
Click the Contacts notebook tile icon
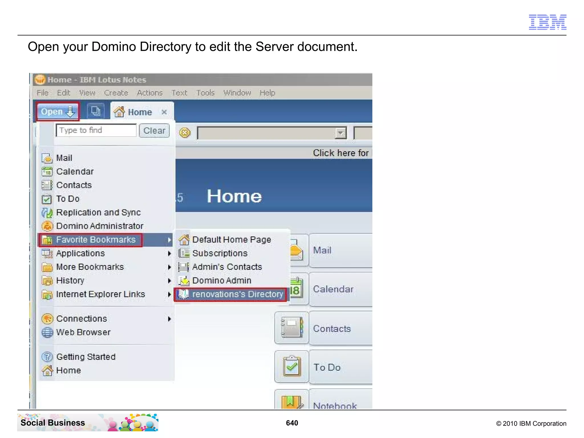[x=291, y=328]
